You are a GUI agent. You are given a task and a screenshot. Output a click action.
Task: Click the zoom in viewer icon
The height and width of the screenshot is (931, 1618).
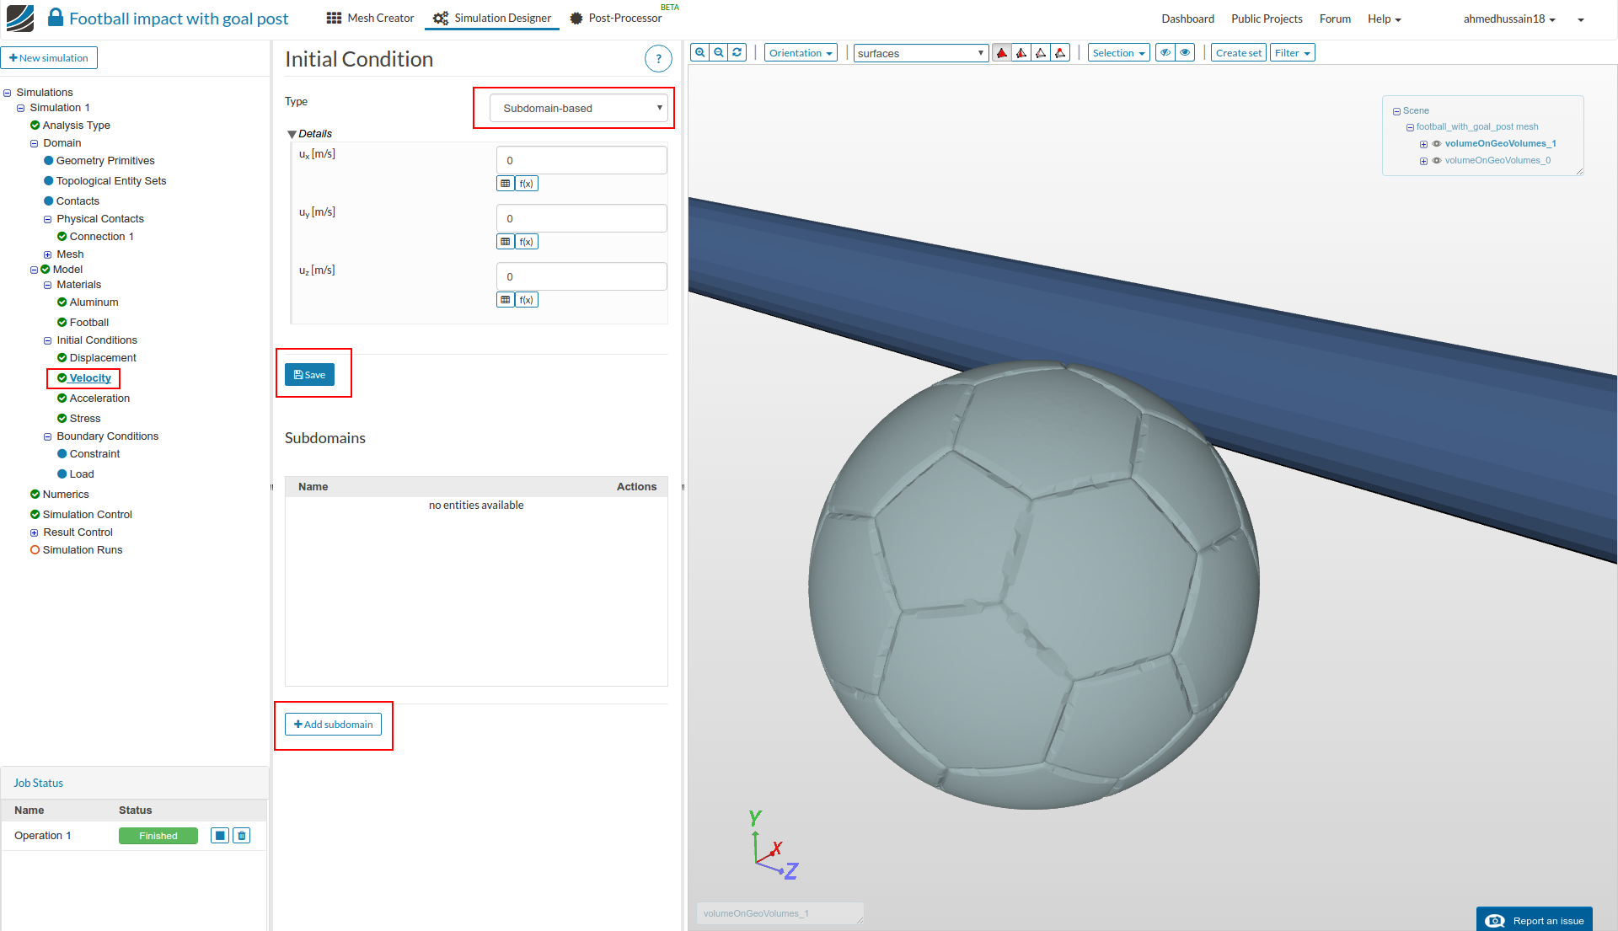[699, 52]
